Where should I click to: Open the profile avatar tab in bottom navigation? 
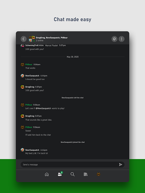[x=99, y=174]
